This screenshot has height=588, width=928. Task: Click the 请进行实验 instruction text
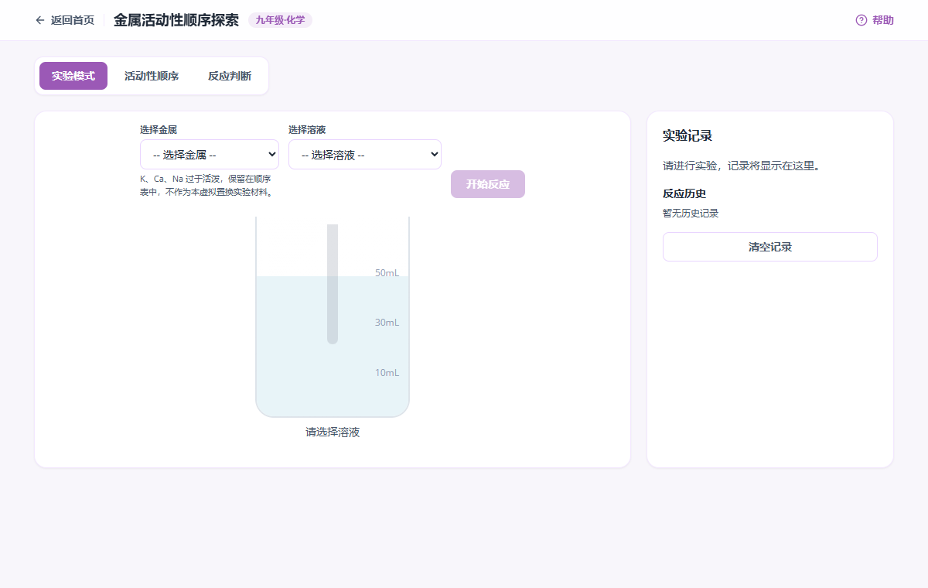click(x=742, y=166)
